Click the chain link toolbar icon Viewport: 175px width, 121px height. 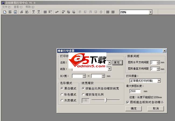57,12
